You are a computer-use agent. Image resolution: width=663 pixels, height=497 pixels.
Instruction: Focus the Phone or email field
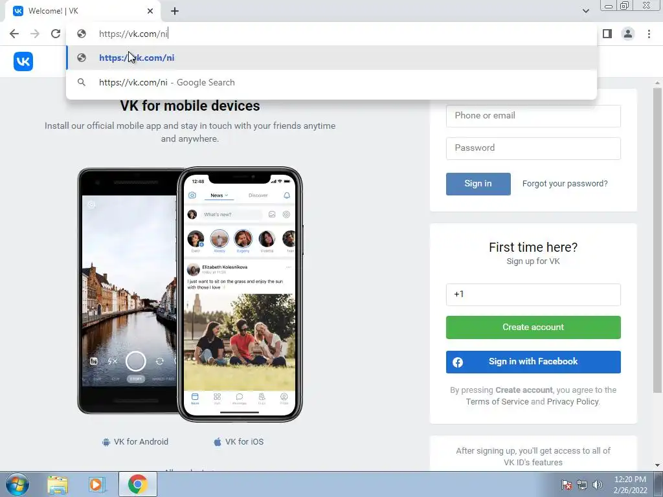point(534,116)
